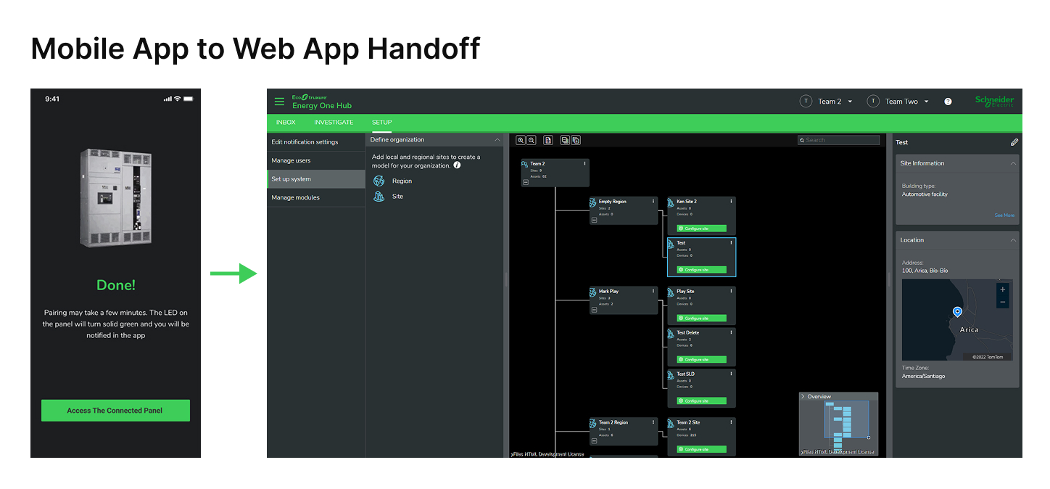Switch to the INBOX tab
The height and width of the screenshot is (489, 1050).
coord(286,123)
